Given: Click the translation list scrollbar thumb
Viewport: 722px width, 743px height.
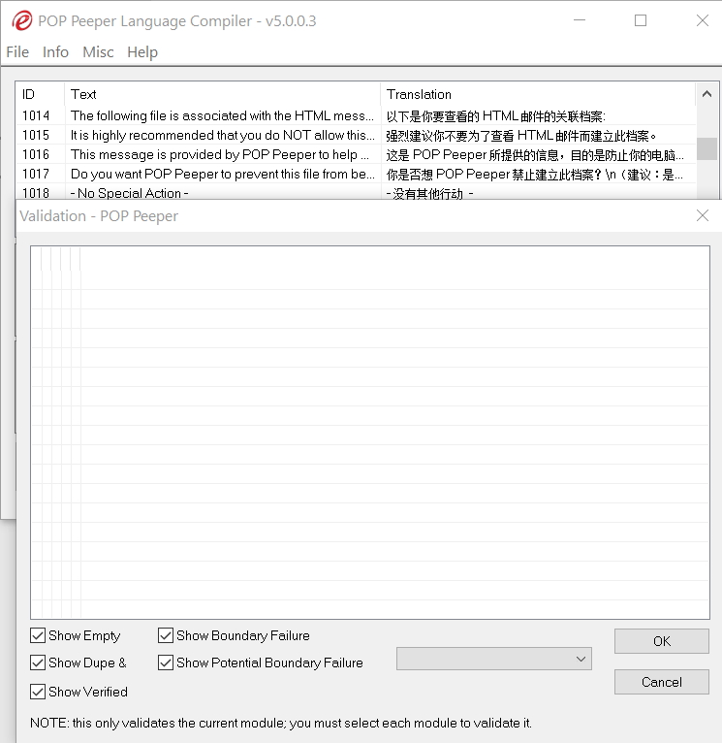Looking at the screenshot, I should coord(706,148).
